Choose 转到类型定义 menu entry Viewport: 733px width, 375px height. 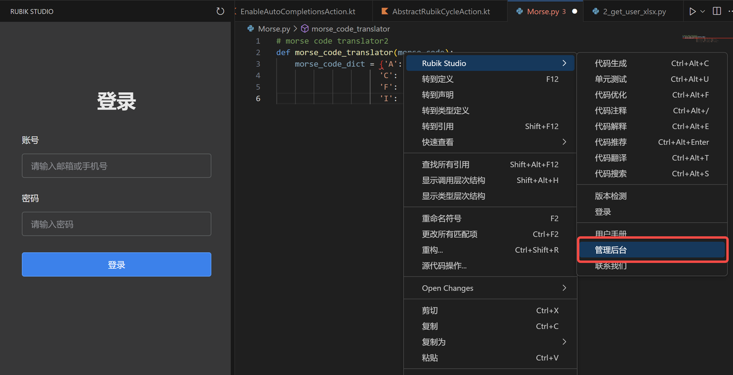tap(491, 110)
